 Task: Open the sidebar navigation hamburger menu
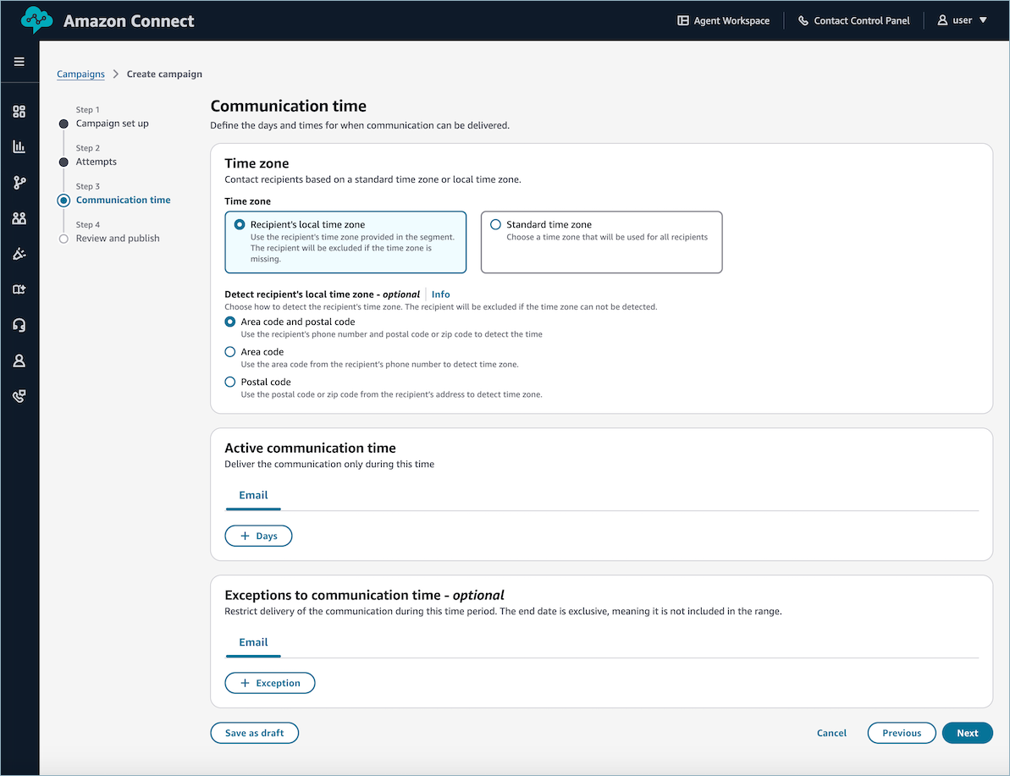(x=19, y=61)
